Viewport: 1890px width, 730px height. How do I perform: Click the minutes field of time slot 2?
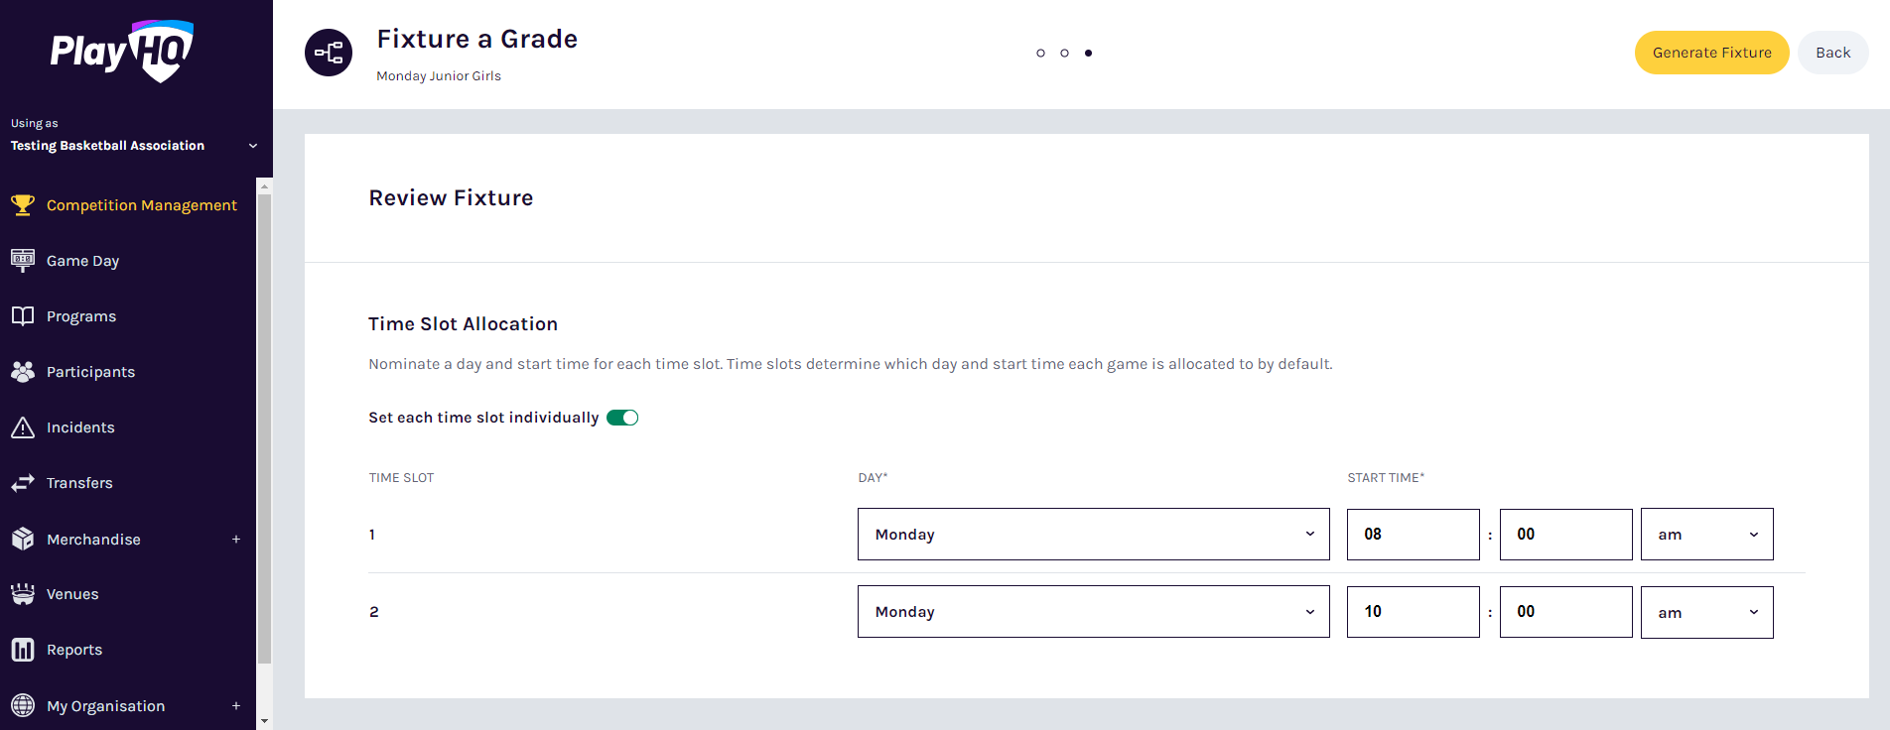pos(1565,612)
